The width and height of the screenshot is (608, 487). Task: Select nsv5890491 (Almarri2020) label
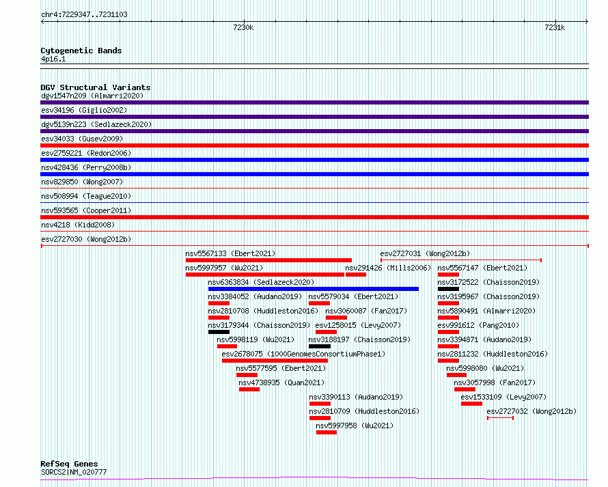tap(486, 311)
